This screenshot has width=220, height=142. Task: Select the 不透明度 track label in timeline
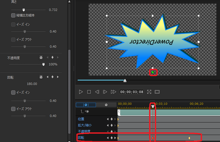click(84, 131)
